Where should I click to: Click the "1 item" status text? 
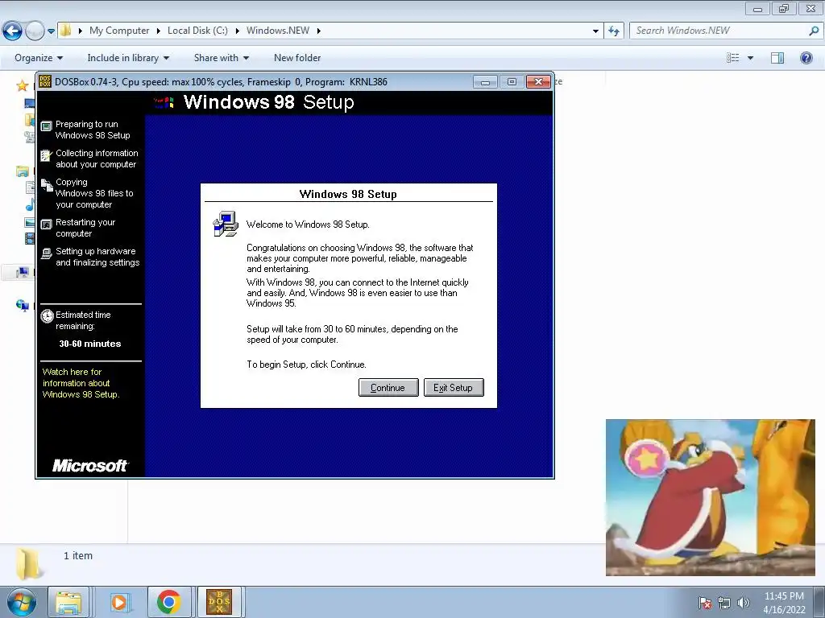click(x=78, y=555)
